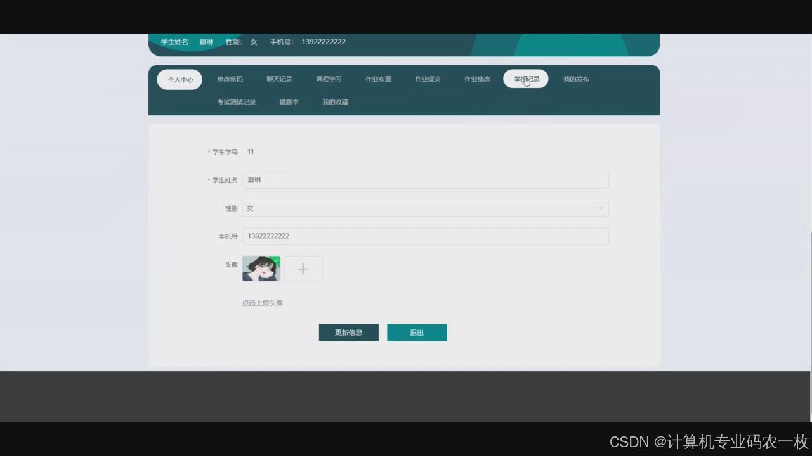Image resolution: width=812 pixels, height=456 pixels.
Task: Switch to the 修改密码 tab
Action: 230,79
